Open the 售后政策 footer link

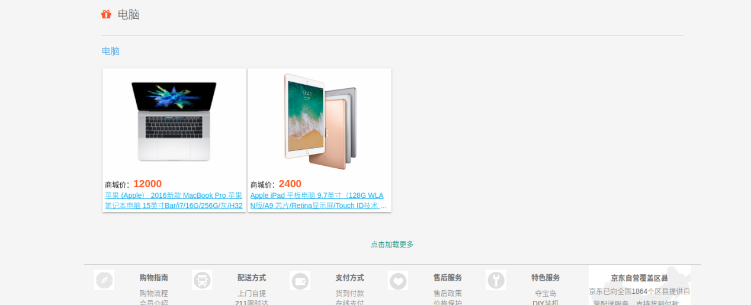pyautogui.click(x=448, y=293)
